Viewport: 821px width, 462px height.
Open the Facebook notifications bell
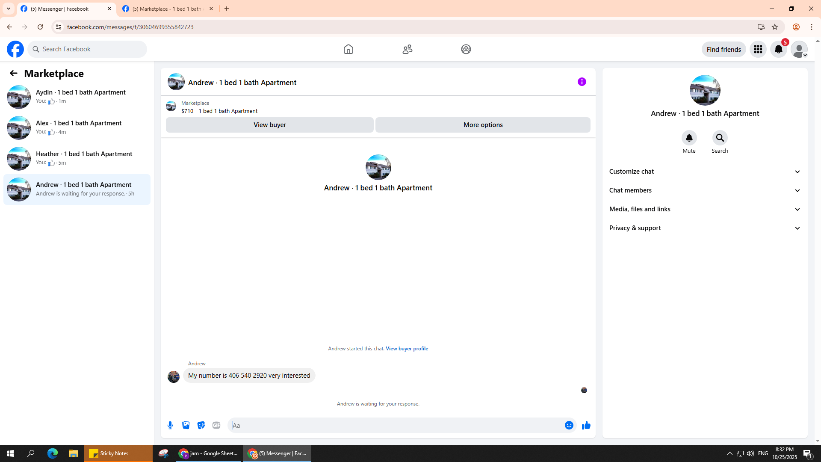click(778, 49)
